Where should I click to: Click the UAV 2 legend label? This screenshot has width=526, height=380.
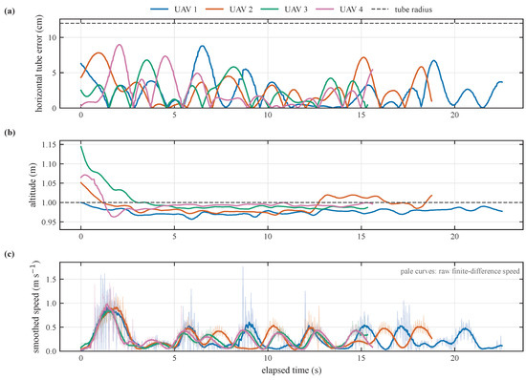point(241,10)
